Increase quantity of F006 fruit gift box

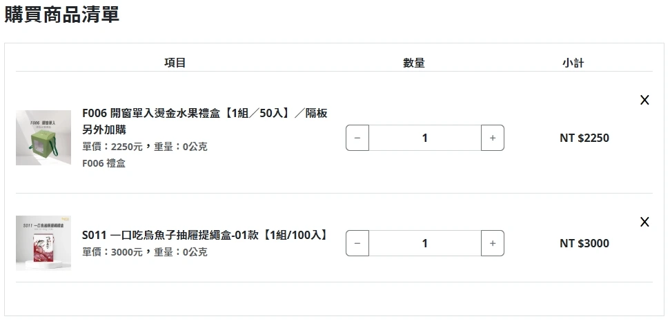pos(492,138)
